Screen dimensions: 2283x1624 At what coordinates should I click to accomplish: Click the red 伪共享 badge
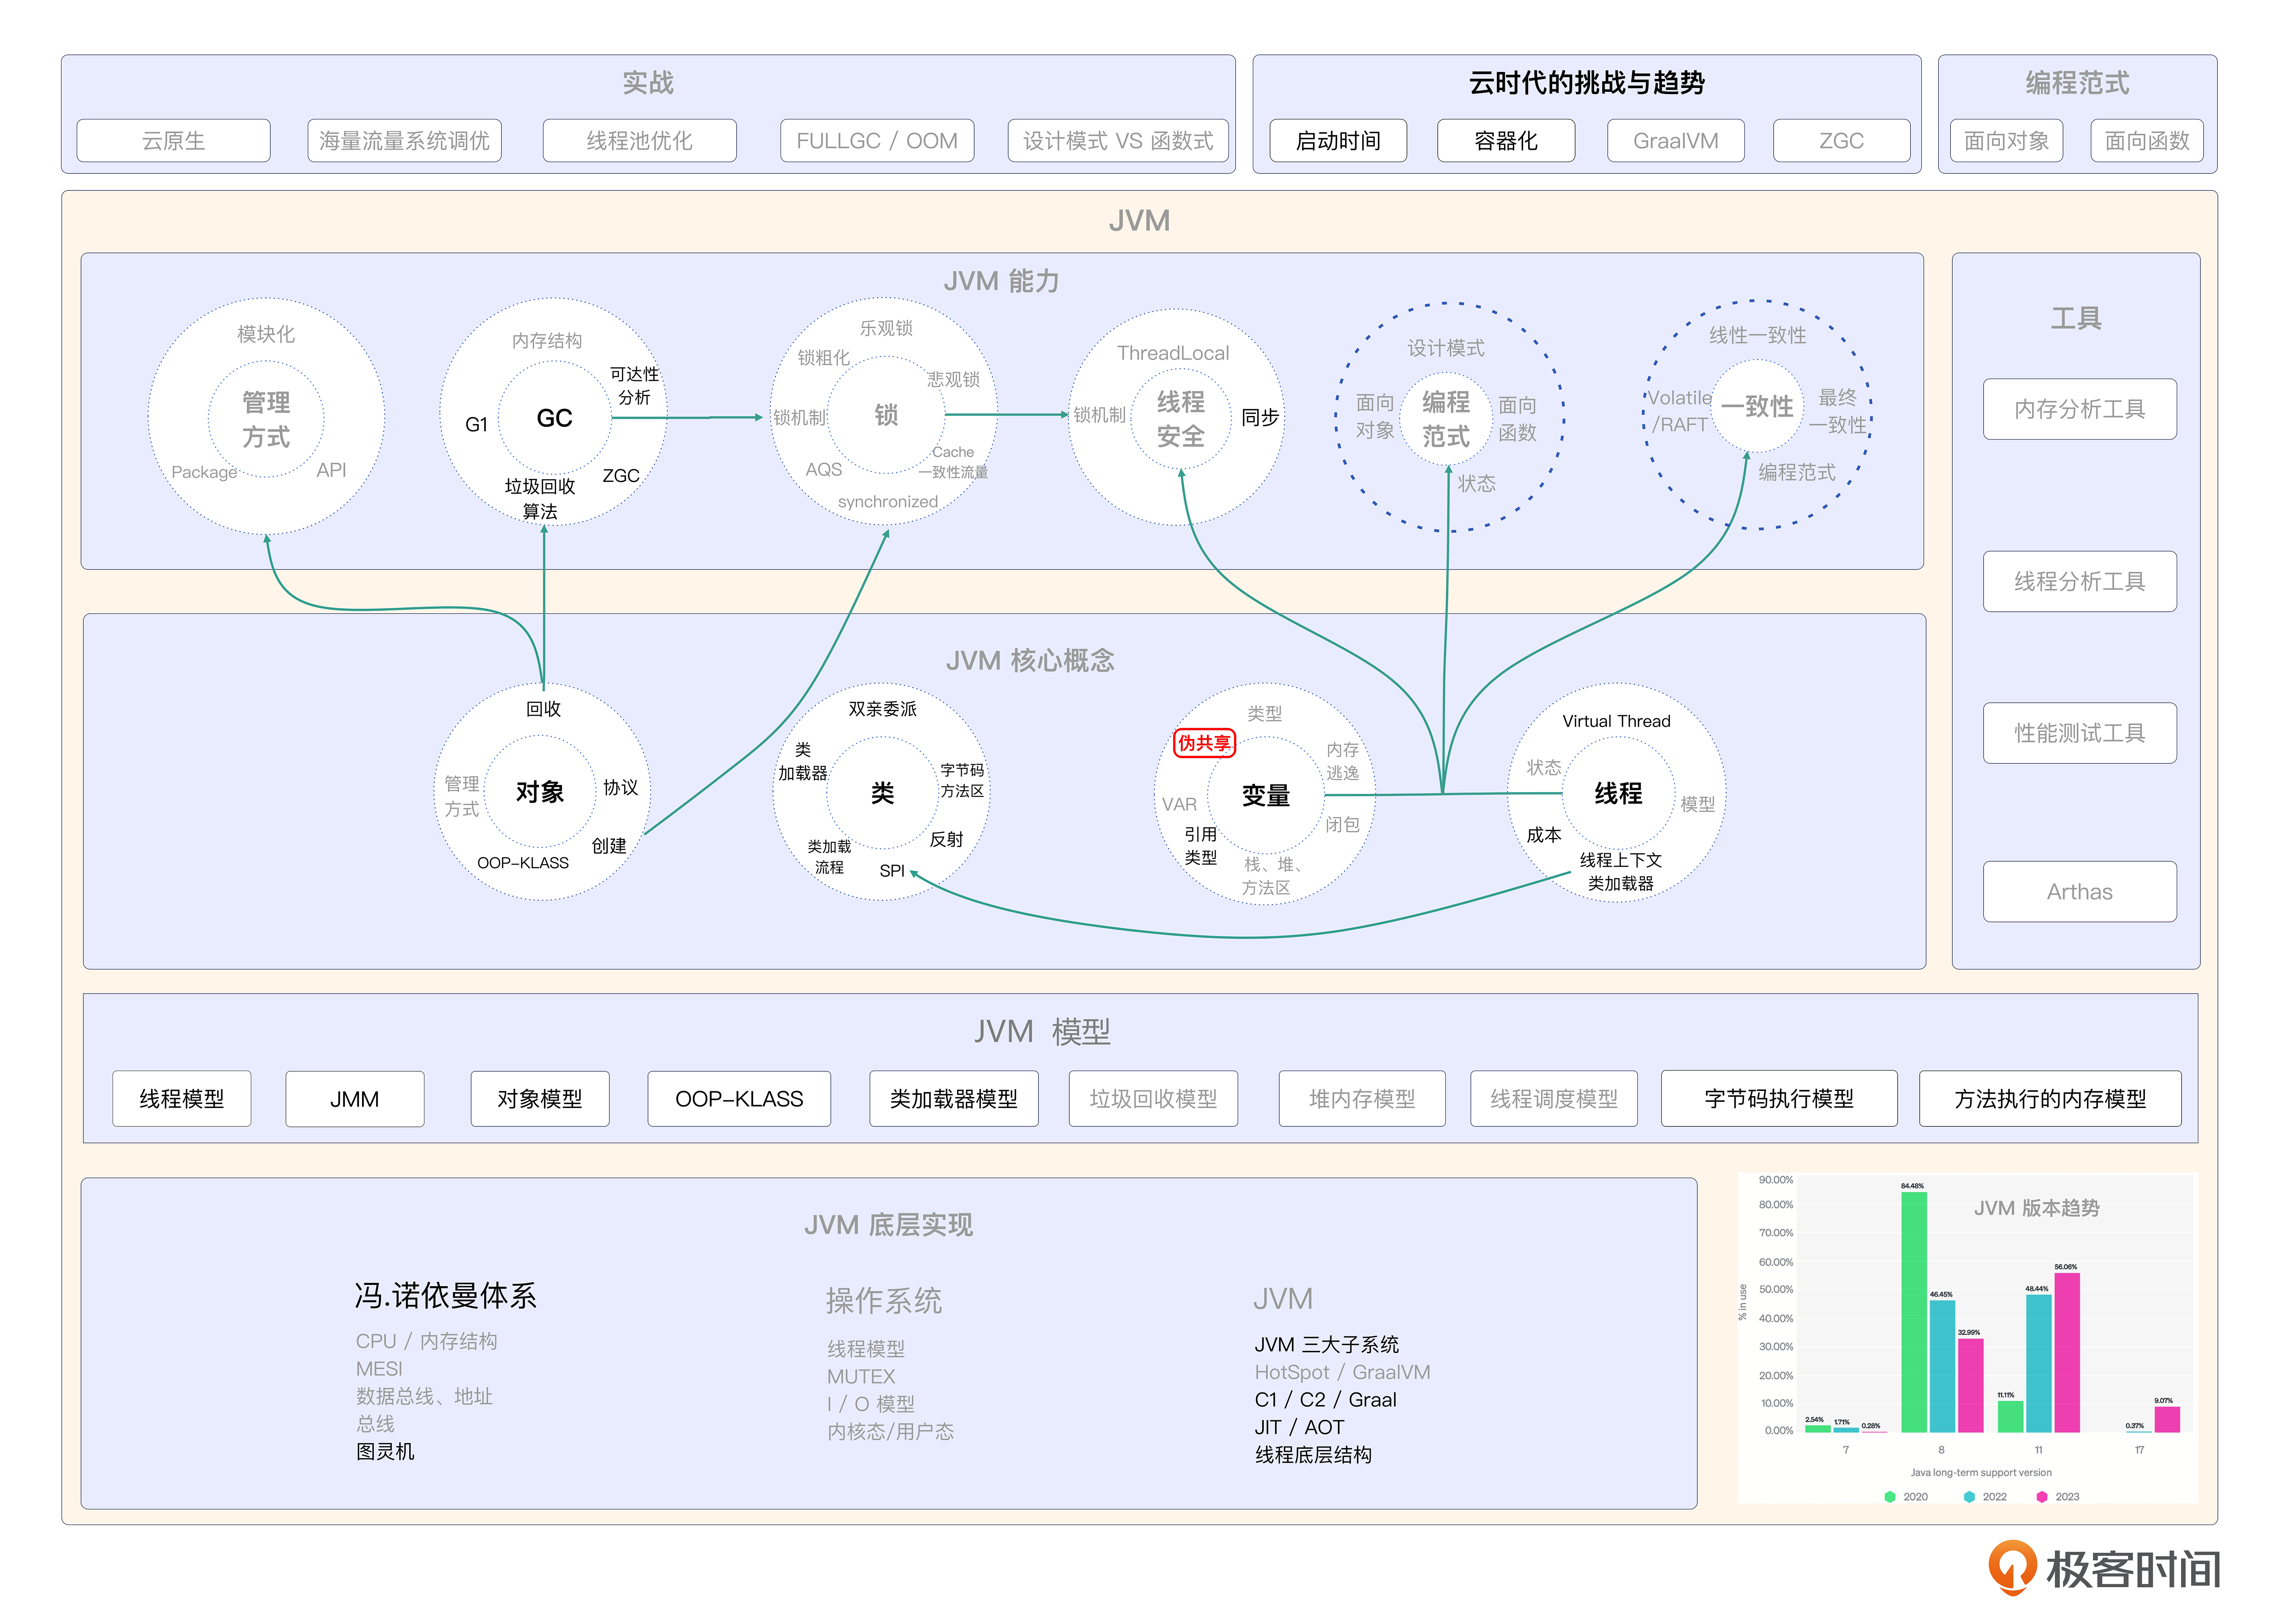(x=1204, y=743)
